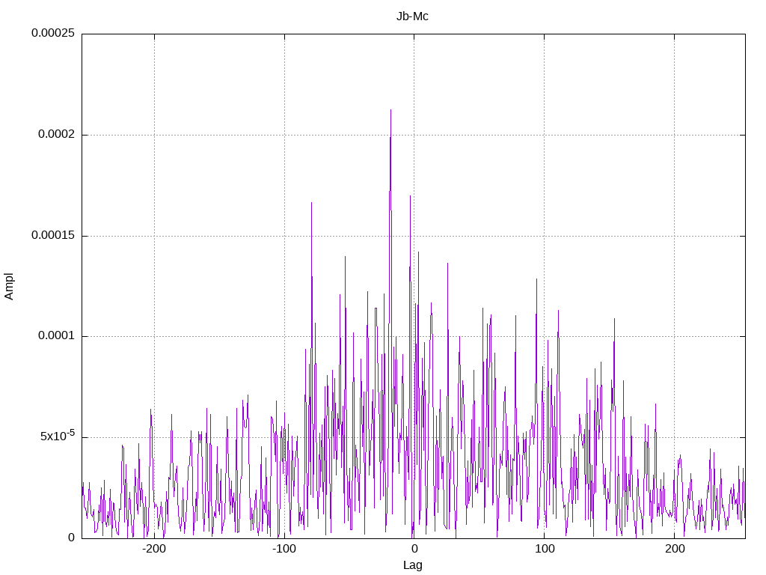Image resolution: width=766 pixels, height=575 pixels.
Task: Click the y-axis tick value 0.0002
Action: pos(57,134)
